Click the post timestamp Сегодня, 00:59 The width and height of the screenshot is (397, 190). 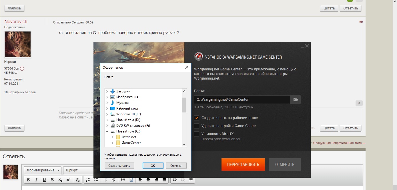pos(82,22)
